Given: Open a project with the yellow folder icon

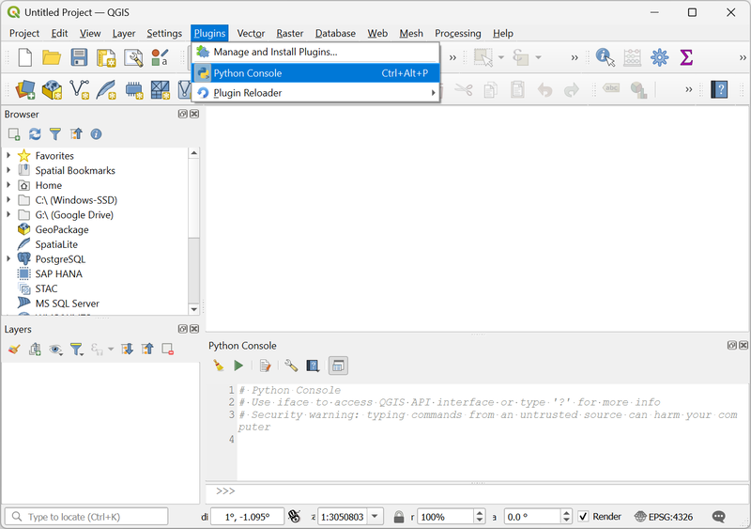Looking at the screenshot, I should [52, 57].
